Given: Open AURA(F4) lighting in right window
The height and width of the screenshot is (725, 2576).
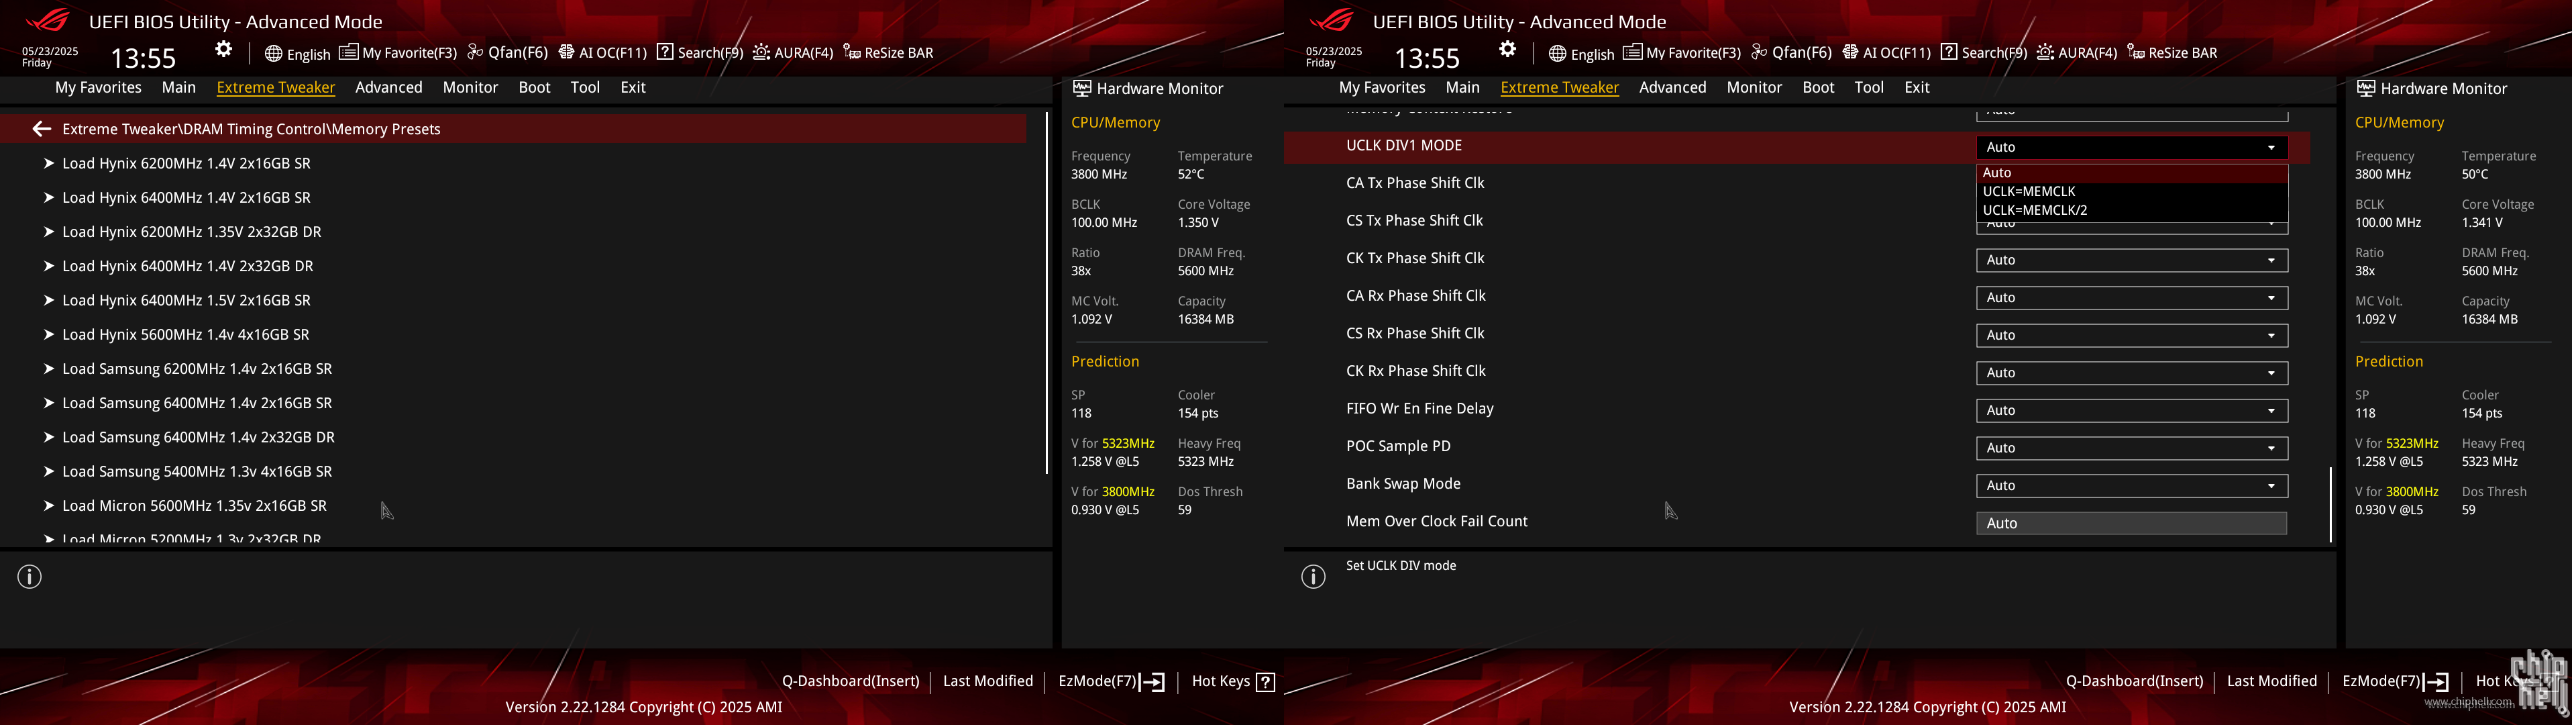Looking at the screenshot, I should coord(2077,53).
